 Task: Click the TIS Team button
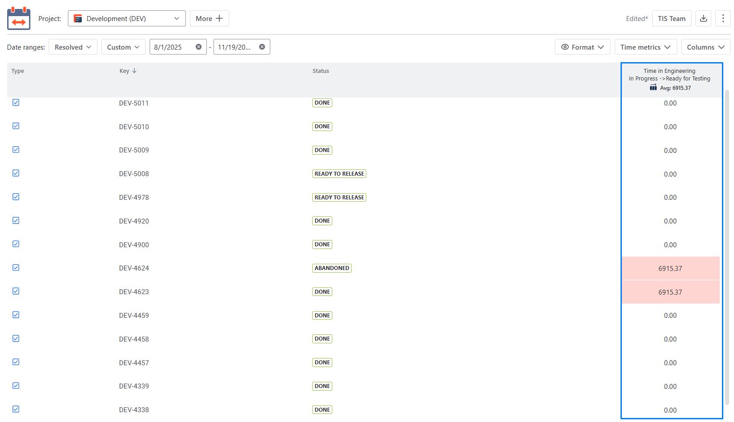[671, 18]
